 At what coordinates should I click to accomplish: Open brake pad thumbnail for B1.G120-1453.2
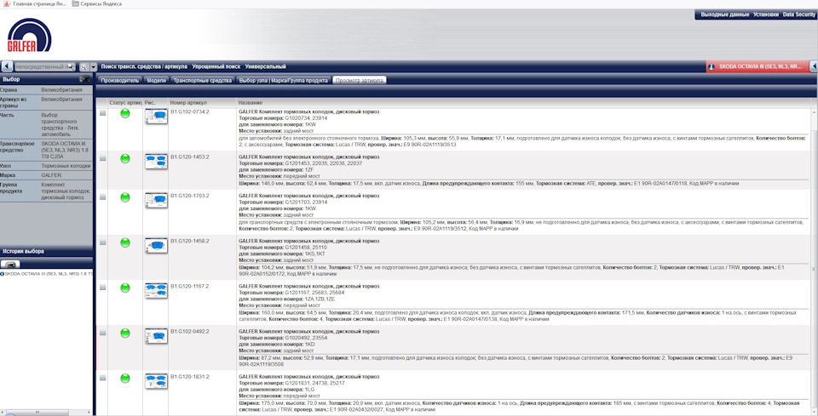pyautogui.click(x=156, y=162)
